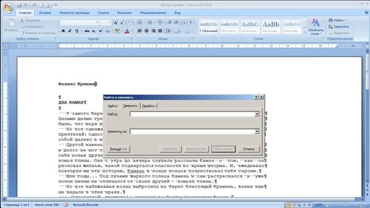This screenshot has height=208, width=370.
Task: Click the Отмена button in dialog
Action: pyautogui.click(x=249, y=149)
